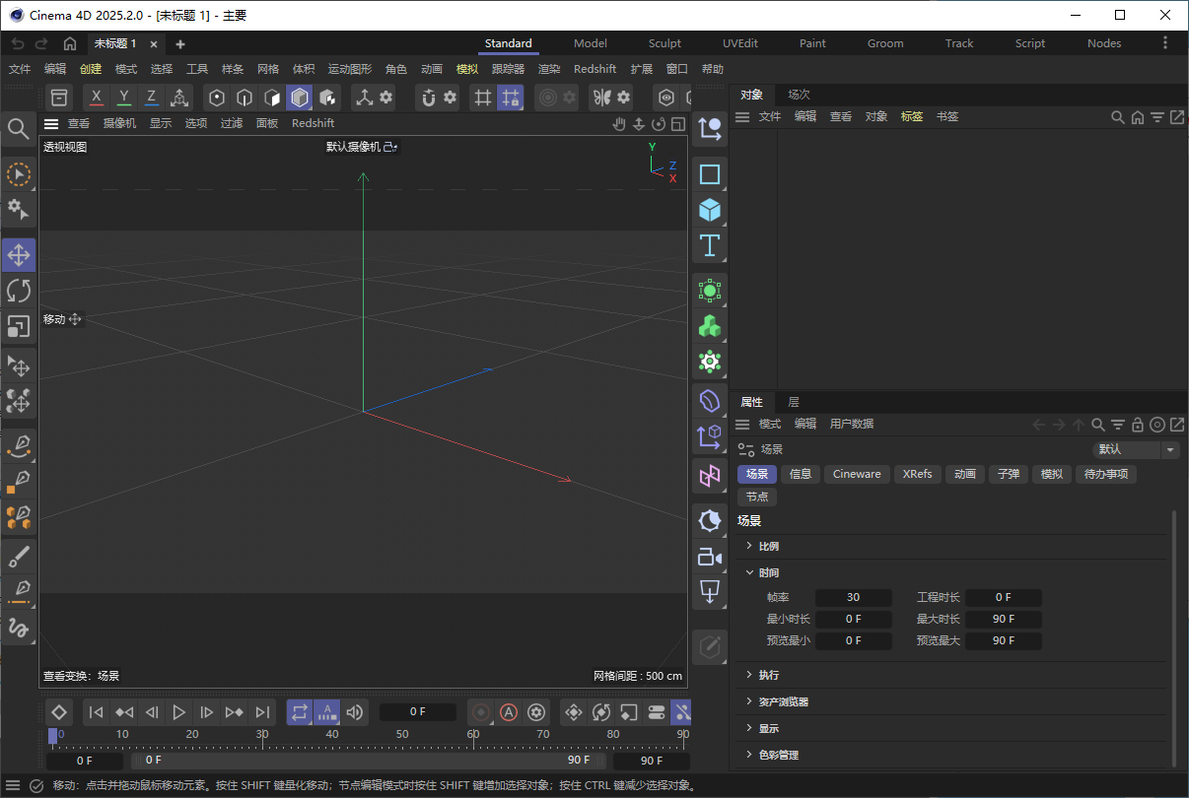This screenshot has width=1189, height=798.
Task: Toggle locked workplane grid icon
Action: click(510, 97)
